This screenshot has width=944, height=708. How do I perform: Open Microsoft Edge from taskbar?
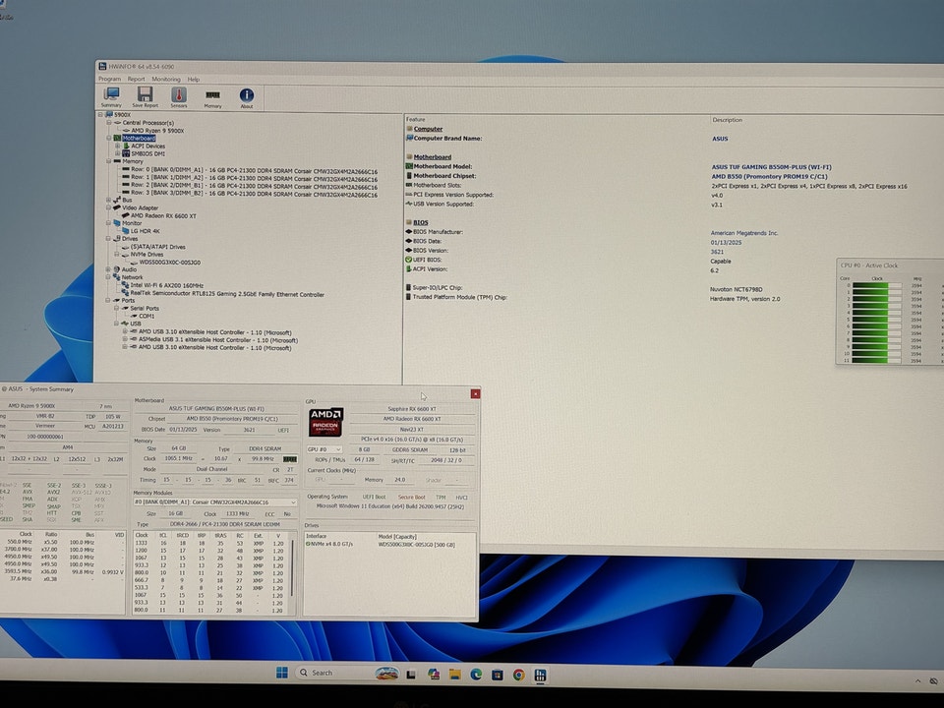(x=476, y=675)
